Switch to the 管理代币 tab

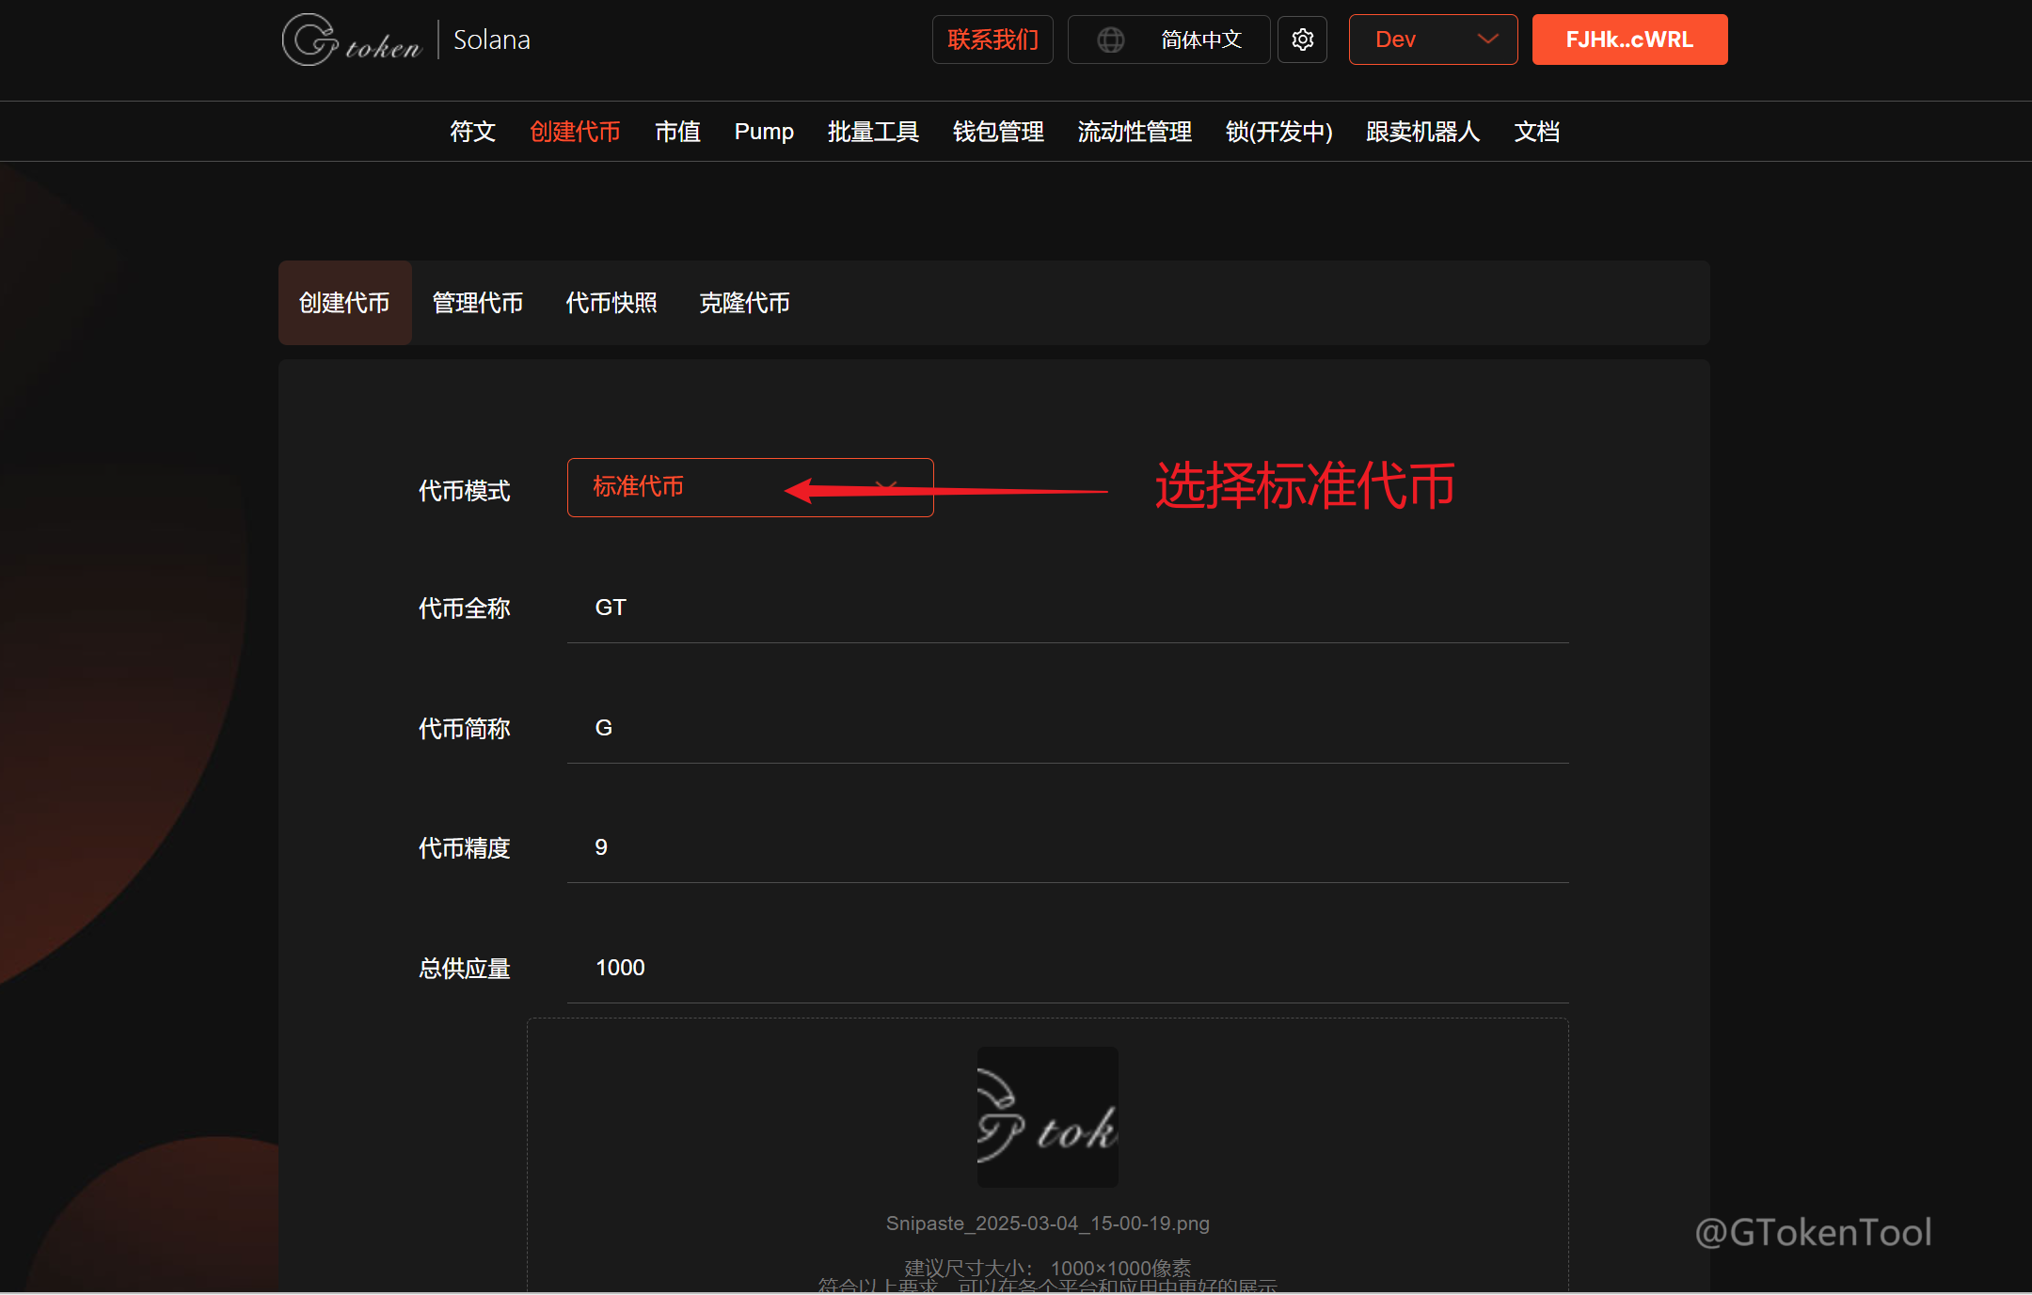coord(478,303)
